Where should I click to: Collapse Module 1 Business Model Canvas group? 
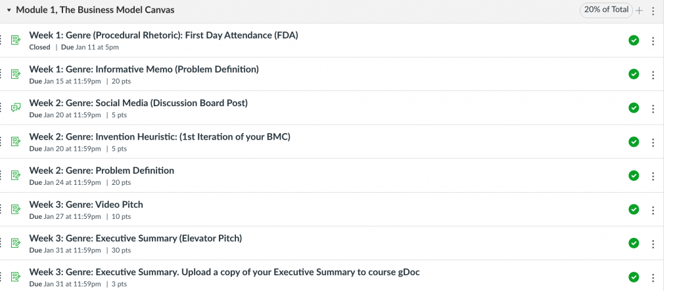9,10
